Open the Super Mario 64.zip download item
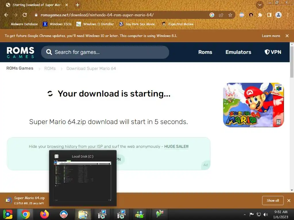This screenshot has height=220, width=294. [x=26, y=200]
